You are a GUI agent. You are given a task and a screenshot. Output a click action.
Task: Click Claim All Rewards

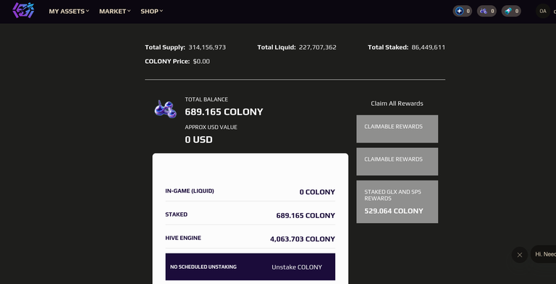click(x=397, y=104)
